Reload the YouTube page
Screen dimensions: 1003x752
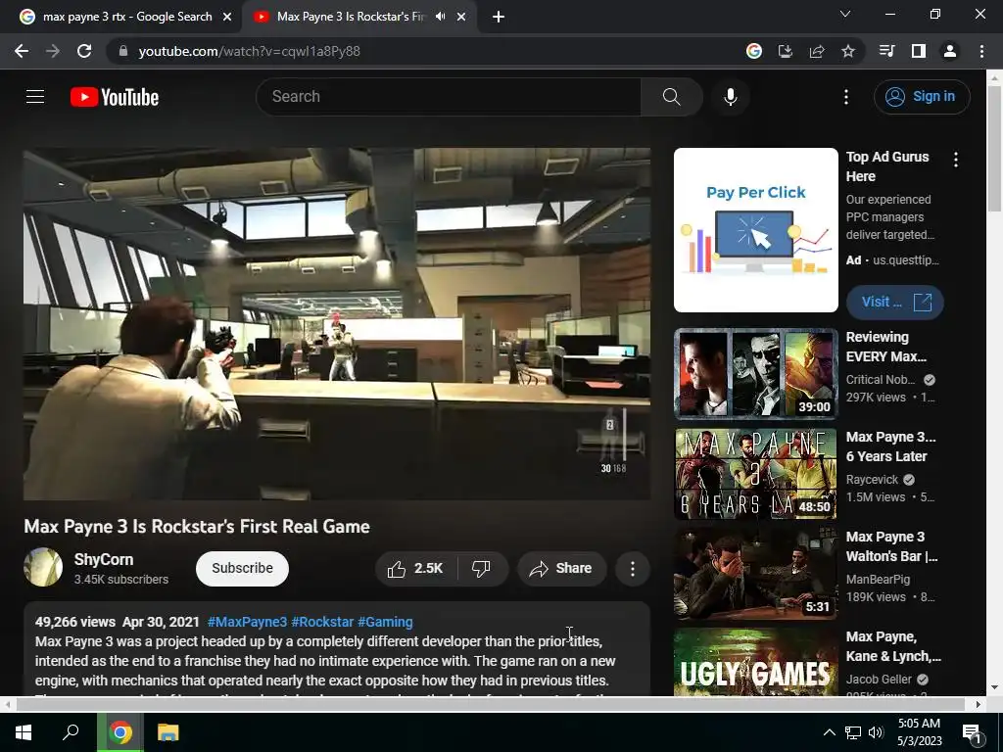coord(84,51)
